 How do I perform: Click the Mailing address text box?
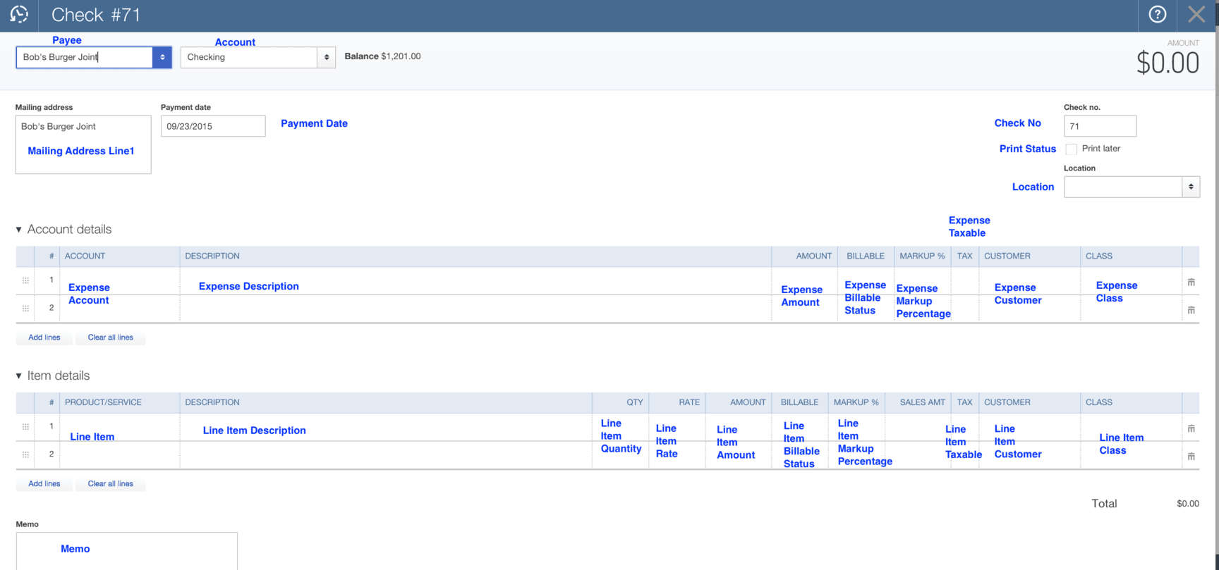[x=83, y=144]
